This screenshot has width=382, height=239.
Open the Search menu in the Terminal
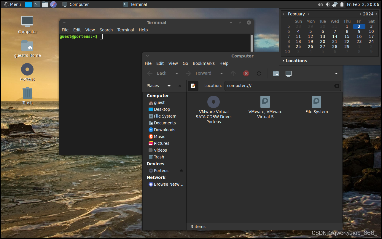[x=106, y=30]
